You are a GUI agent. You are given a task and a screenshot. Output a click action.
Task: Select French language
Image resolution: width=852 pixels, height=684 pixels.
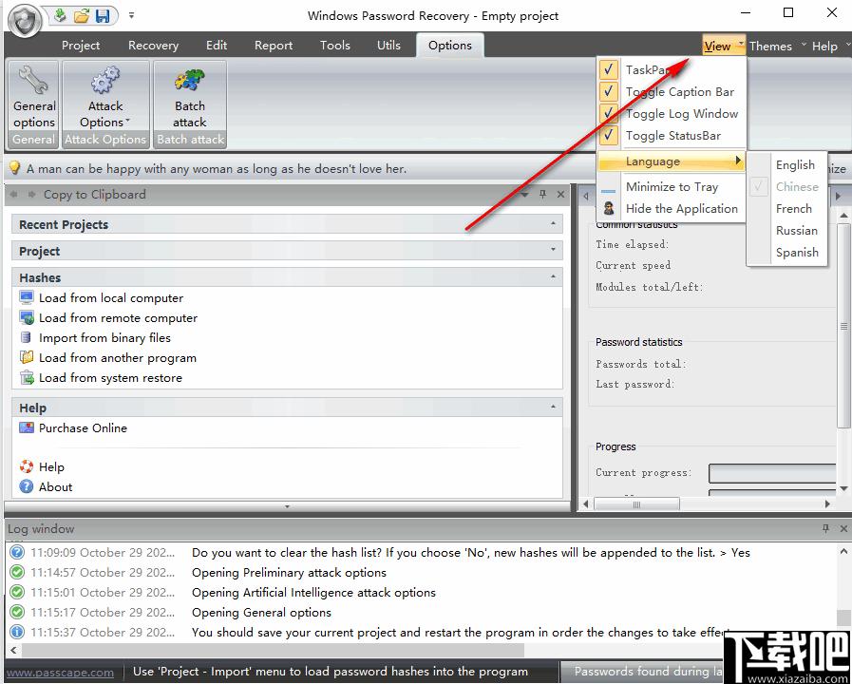click(794, 209)
